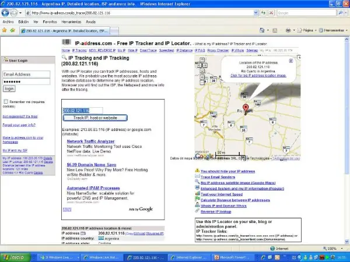This screenshot has height=262, width=350.
Task: Click the red Stop loading icon
Action: (271, 13)
